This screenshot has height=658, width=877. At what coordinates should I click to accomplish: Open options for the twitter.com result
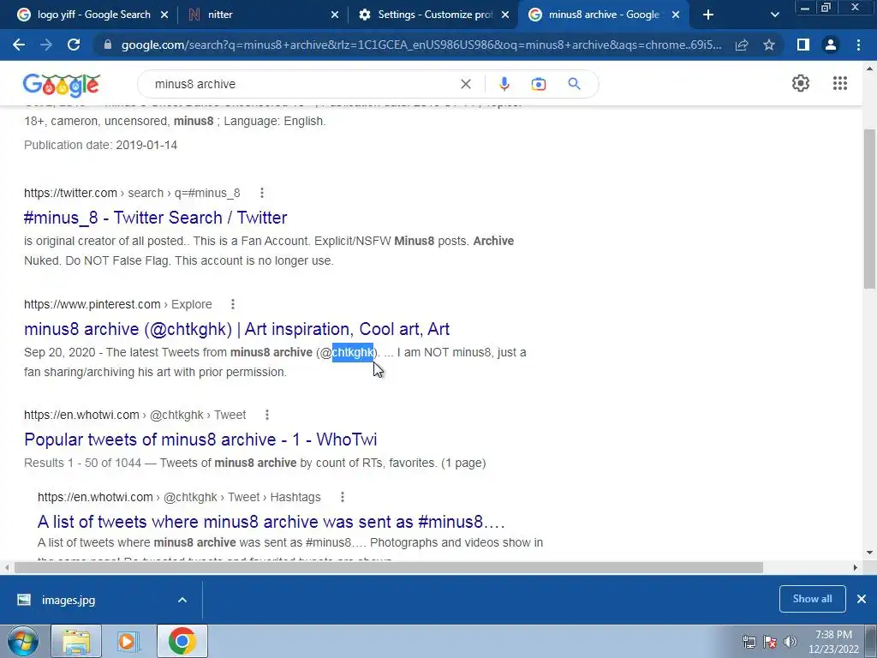click(262, 193)
